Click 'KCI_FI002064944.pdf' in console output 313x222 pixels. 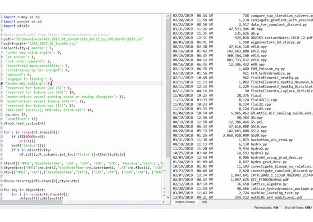[x=270, y=180]
